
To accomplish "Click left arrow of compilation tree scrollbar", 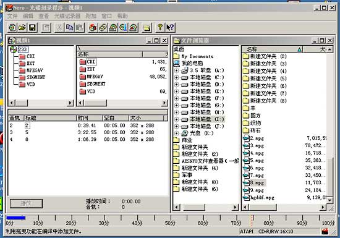I will (12, 103).
